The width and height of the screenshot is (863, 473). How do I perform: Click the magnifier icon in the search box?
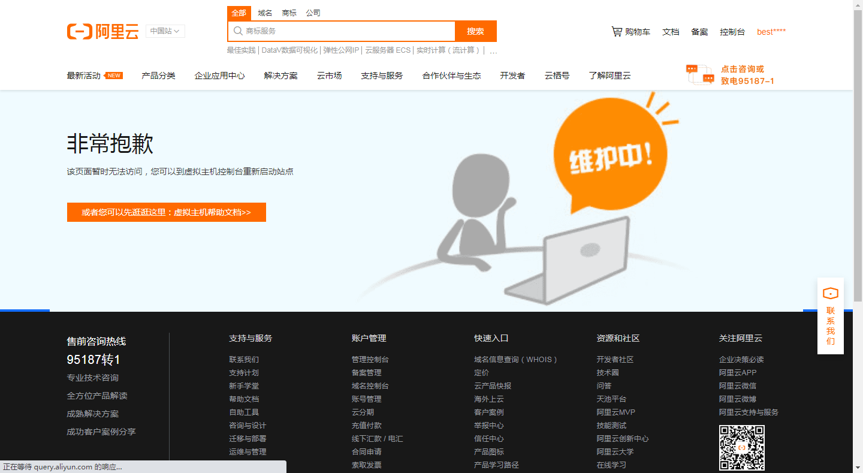(238, 31)
